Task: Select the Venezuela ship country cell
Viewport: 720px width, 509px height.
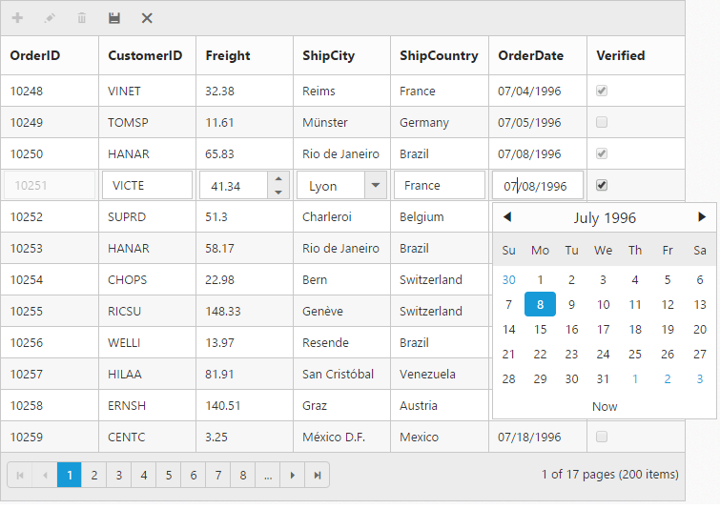Action: point(440,374)
